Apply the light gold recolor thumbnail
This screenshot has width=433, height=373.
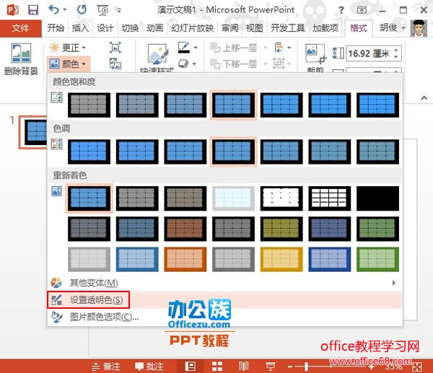tap(281, 259)
